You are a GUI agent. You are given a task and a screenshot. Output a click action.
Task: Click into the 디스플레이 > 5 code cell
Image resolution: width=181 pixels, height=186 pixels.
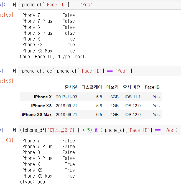[x=100, y=130]
